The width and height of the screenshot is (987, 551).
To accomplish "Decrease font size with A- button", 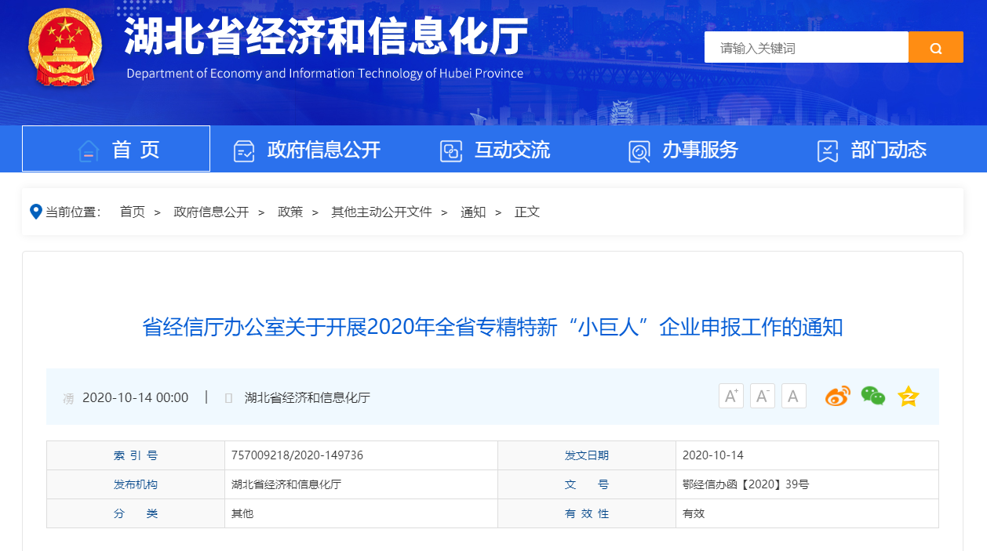I will 762,397.
